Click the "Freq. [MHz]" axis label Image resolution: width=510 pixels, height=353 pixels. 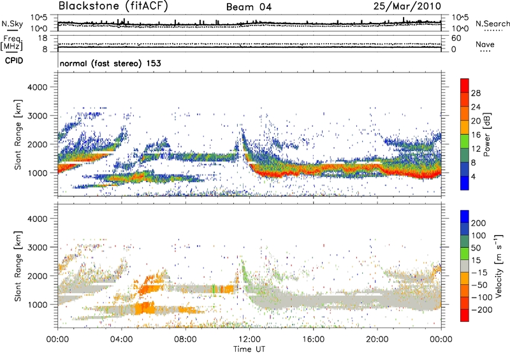point(11,43)
